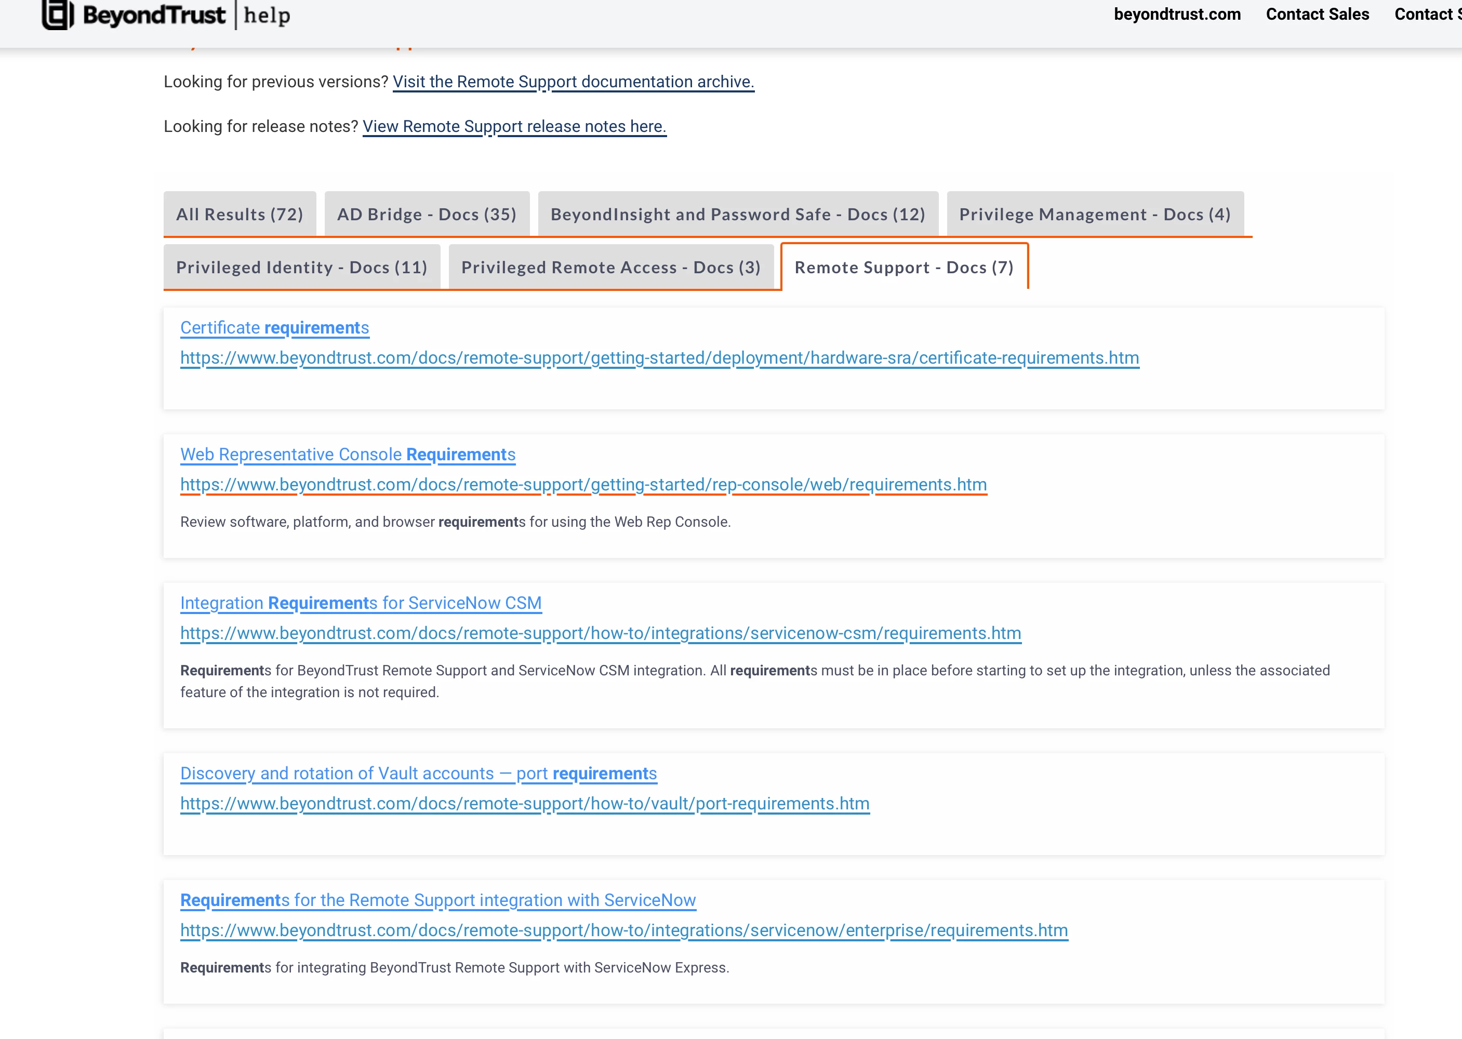Screen dimensions: 1462x1039
Task: Switch to AD Bridge - Docs (35) tab
Action: click(x=427, y=214)
